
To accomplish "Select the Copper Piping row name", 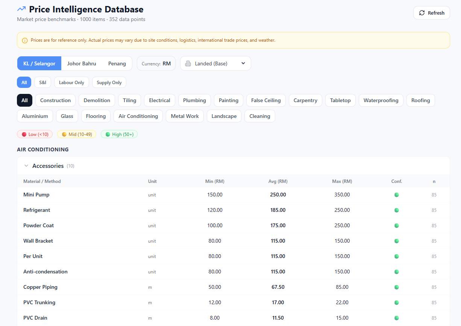I will coord(40,287).
